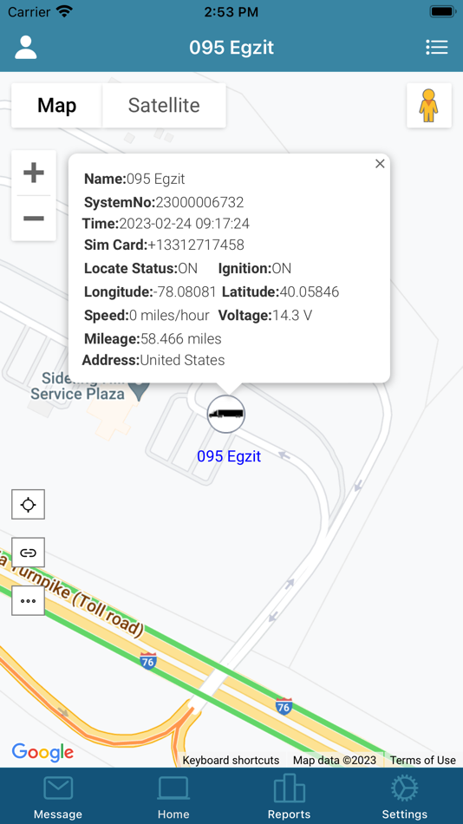Tap the Speed 0 miles/hour value
Viewport: 463px width, 824px height.
point(169,316)
